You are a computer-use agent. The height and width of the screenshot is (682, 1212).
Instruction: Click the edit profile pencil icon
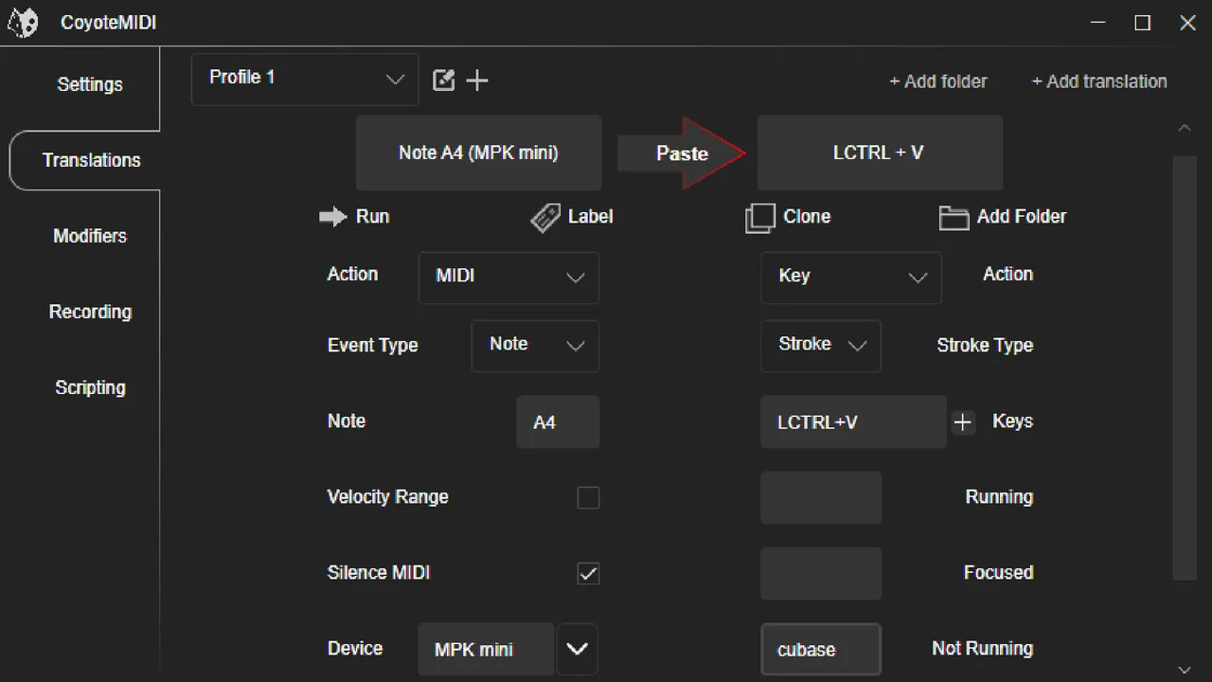(x=443, y=81)
